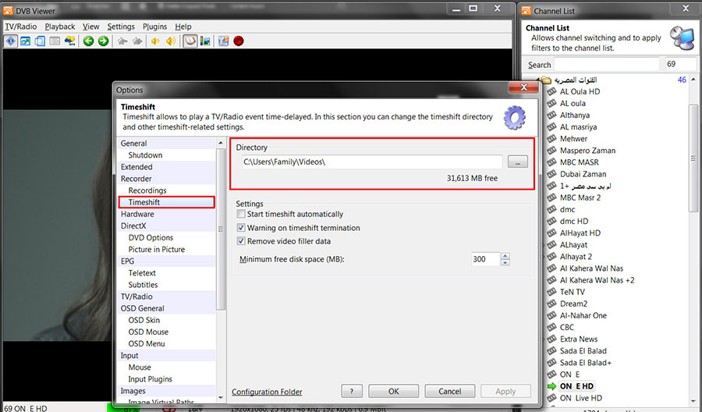Click the picture window toolbar icon
The image size is (702, 412).
(x=26, y=41)
